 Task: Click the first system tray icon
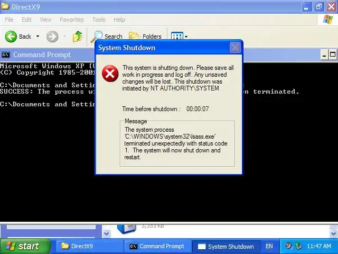[x=288, y=246]
